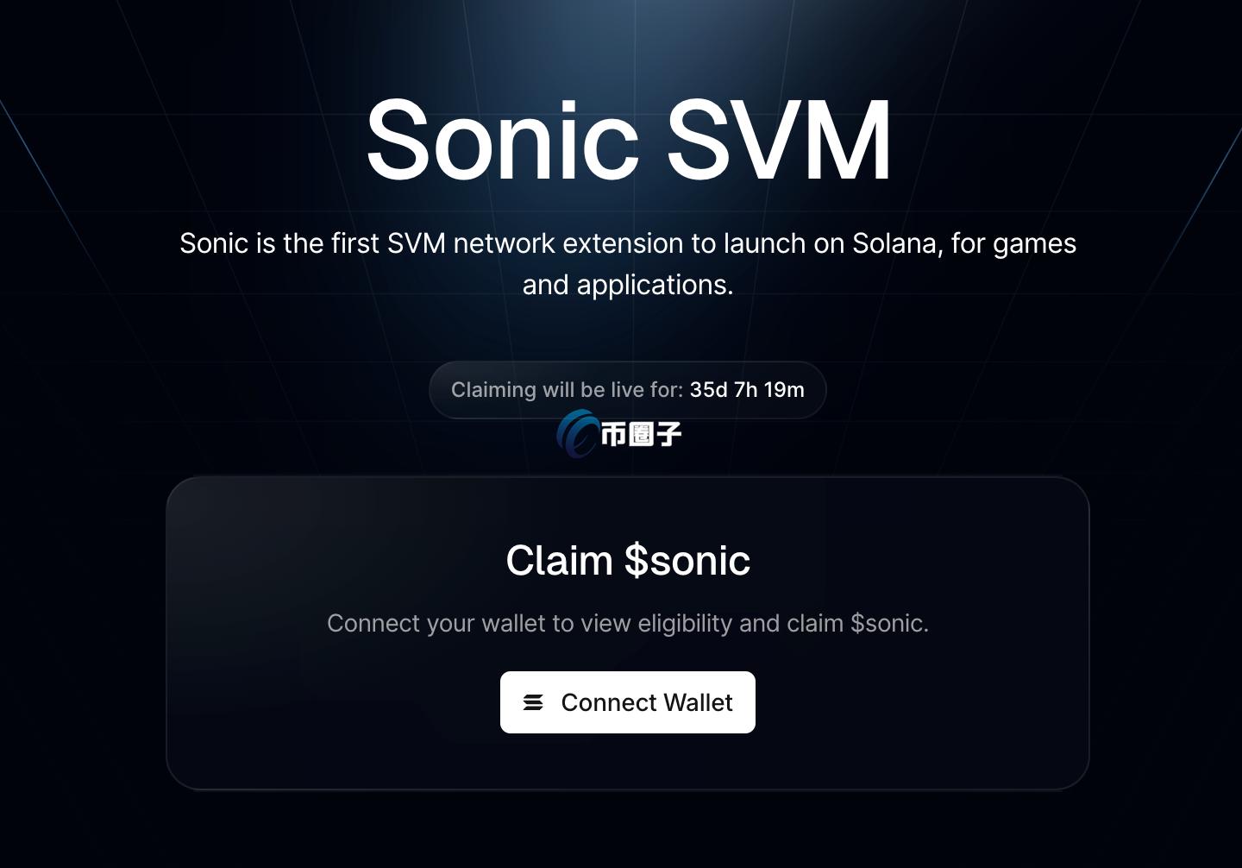This screenshot has height=868, width=1242.
Task: Click the Connect Wallet button
Action: click(628, 702)
